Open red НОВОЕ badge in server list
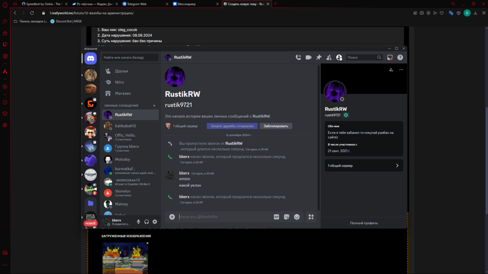This screenshot has width=488, height=274. (90, 223)
